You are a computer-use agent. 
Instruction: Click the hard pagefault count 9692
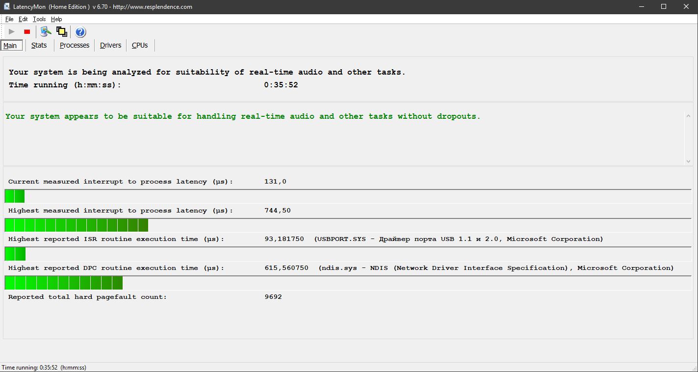(273, 297)
